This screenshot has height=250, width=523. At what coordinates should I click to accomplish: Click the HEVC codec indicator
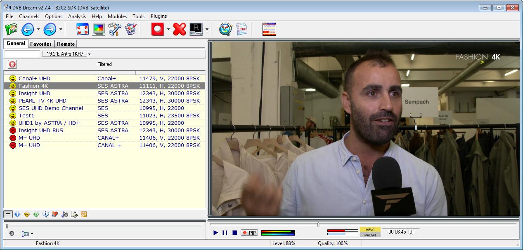pos(370,230)
